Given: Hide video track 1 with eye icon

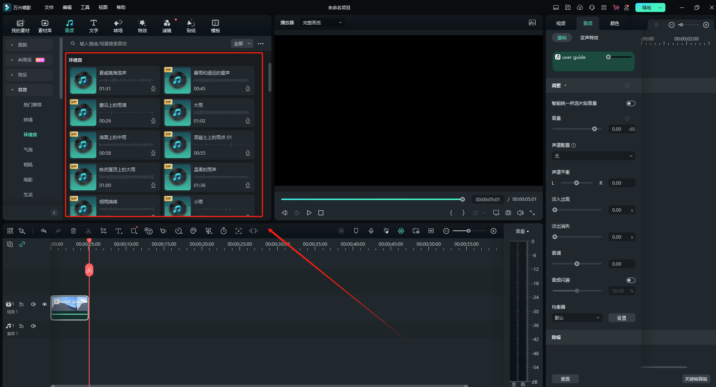Looking at the screenshot, I should [x=45, y=304].
